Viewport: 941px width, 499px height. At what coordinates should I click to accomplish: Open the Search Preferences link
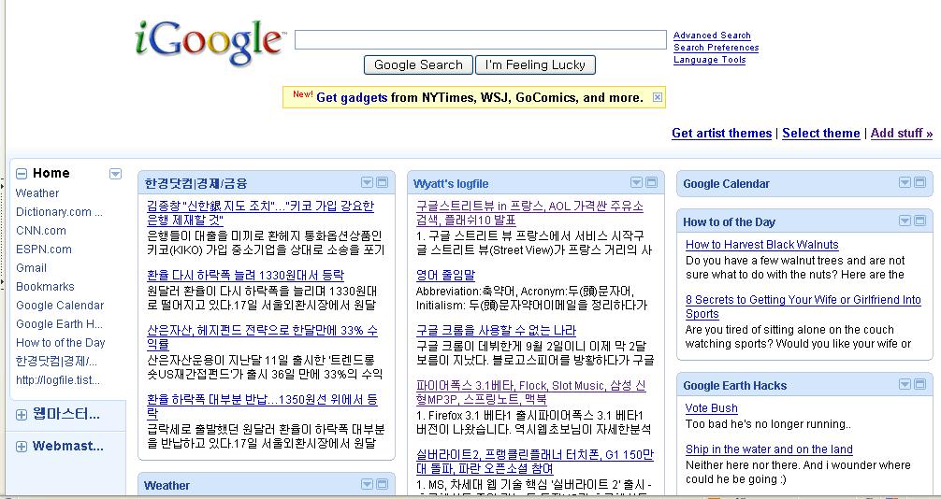point(716,48)
